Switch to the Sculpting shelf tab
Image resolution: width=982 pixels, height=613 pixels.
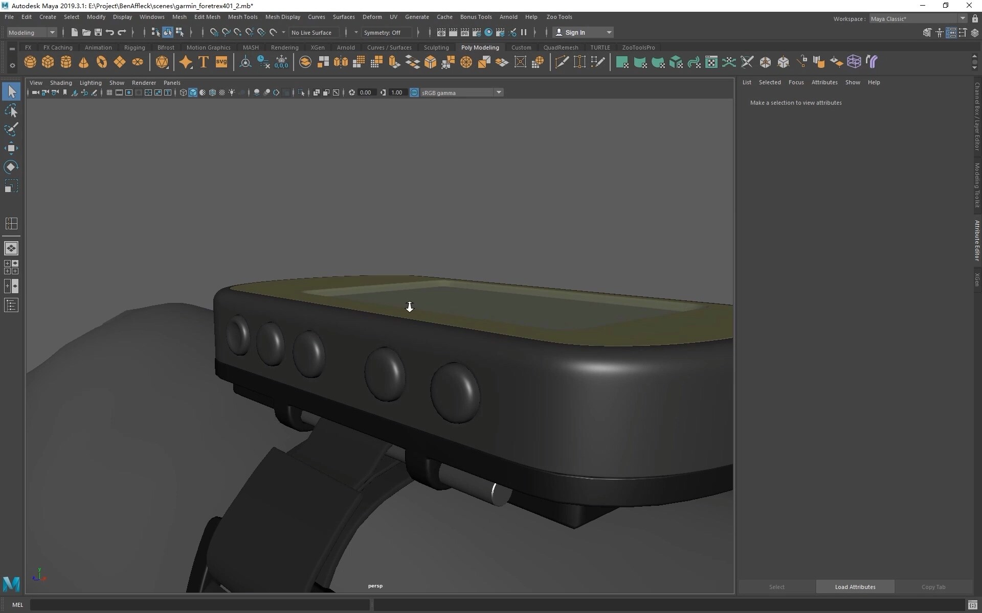tap(436, 47)
